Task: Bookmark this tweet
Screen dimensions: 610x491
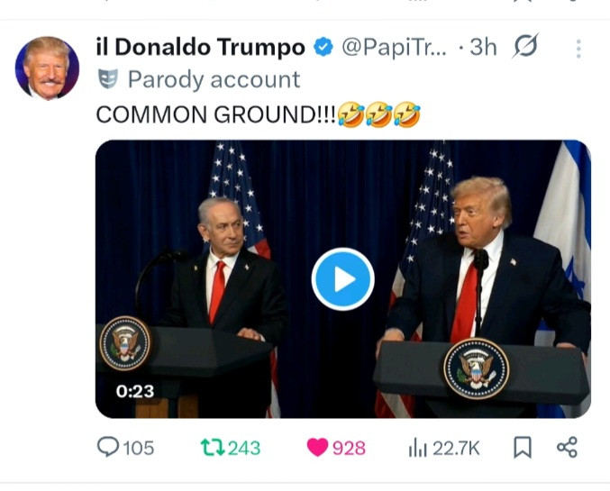Action: pyautogui.click(x=523, y=448)
